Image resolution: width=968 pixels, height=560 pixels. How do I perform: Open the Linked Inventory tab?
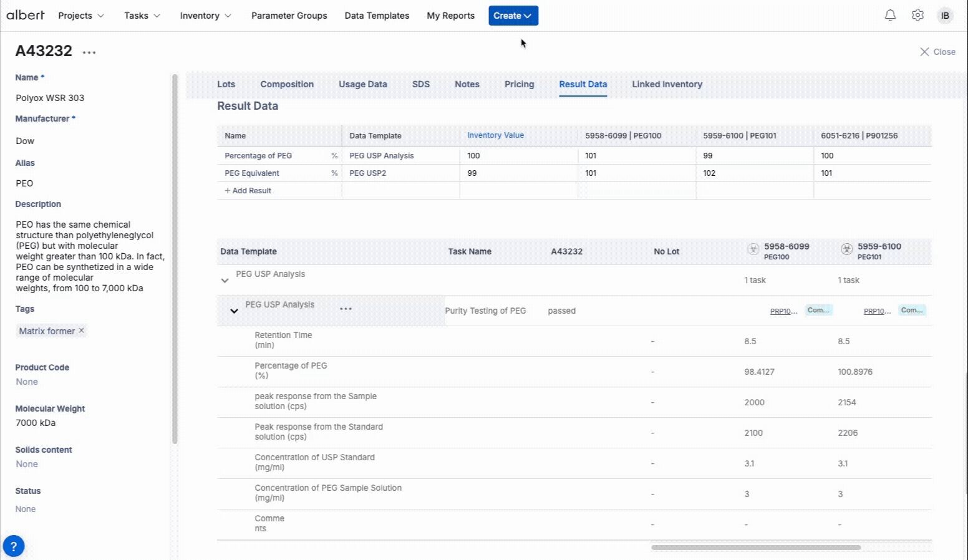click(667, 84)
